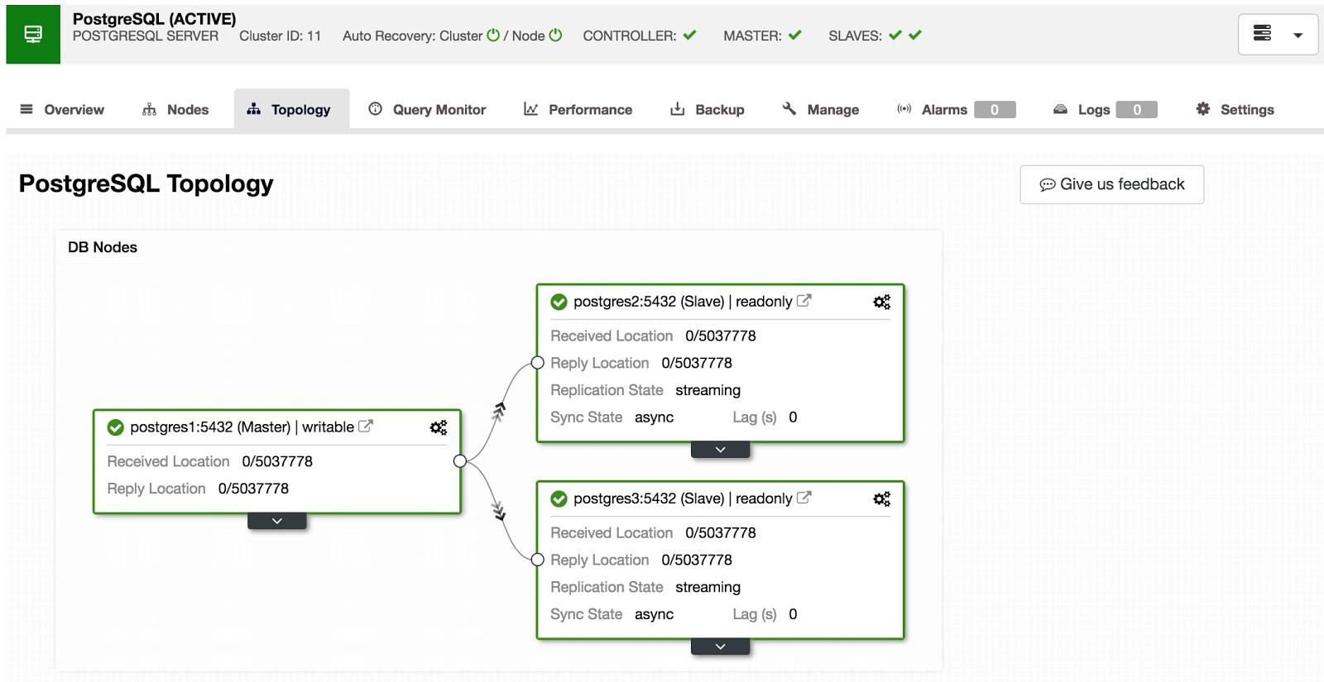Go to the Performance tab
Screen dimensions: 1324x682
coord(578,109)
